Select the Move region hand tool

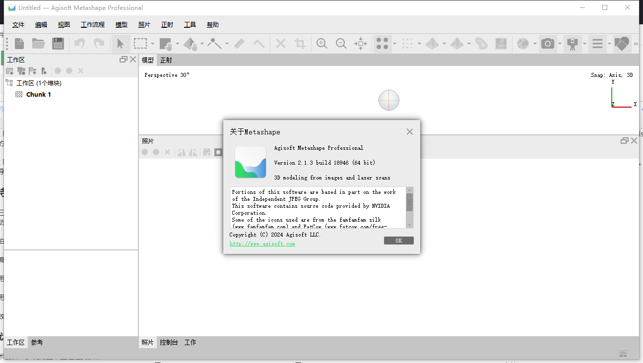pyautogui.click(x=166, y=44)
